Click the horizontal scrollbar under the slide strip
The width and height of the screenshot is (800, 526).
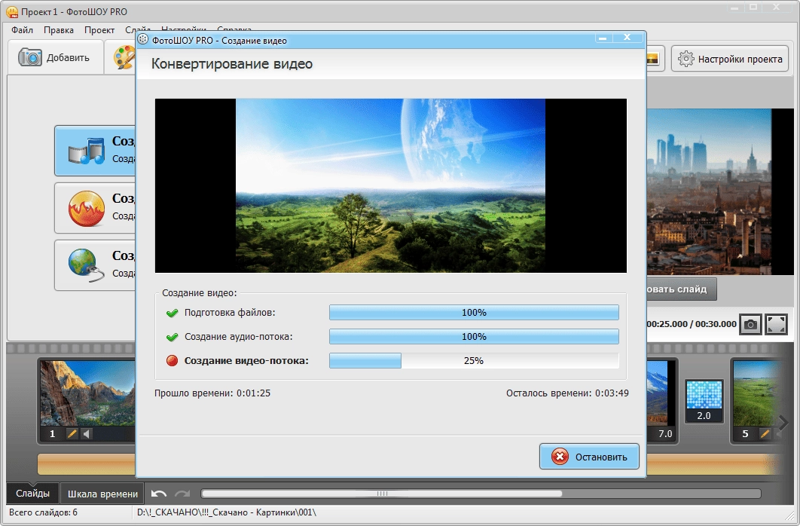(x=382, y=494)
